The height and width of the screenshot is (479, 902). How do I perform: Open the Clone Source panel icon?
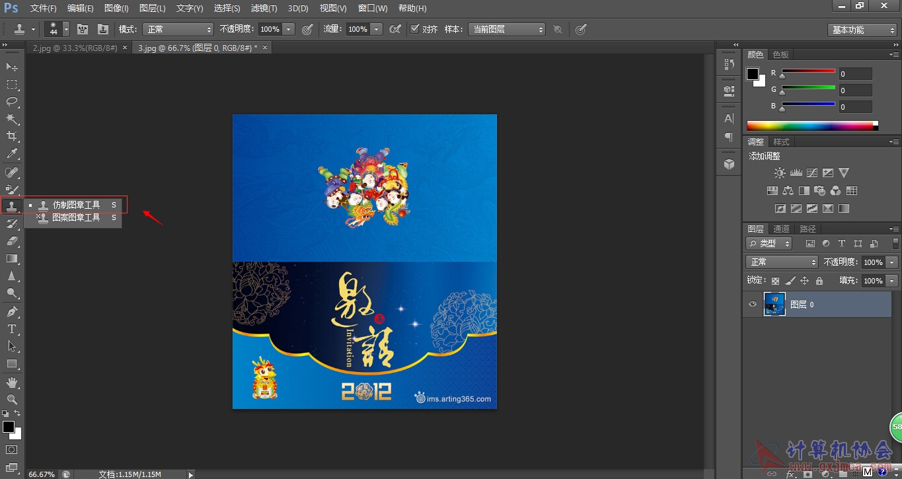103,29
